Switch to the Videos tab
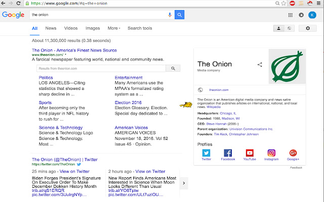The height and width of the screenshot is (202, 324). click(x=71, y=28)
